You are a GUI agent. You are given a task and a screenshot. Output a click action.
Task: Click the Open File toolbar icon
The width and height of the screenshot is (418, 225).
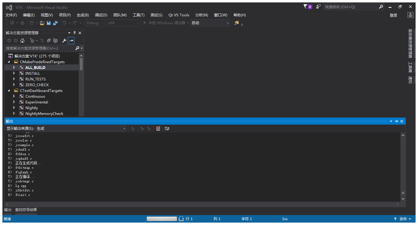click(x=42, y=23)
